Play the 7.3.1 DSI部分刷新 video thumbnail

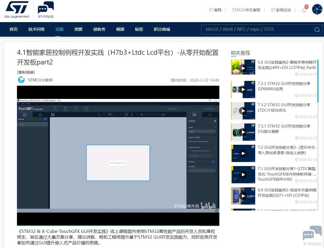pos(243,132)
